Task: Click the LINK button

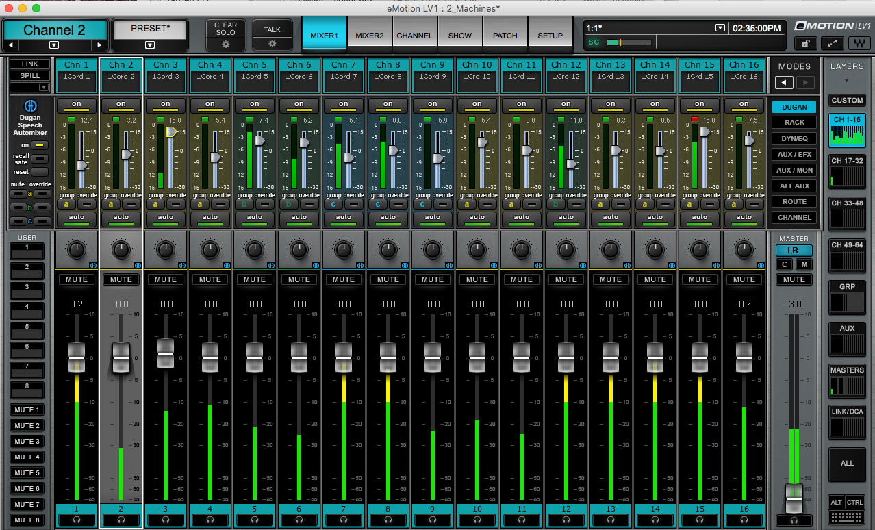Action: pos(30,64)
